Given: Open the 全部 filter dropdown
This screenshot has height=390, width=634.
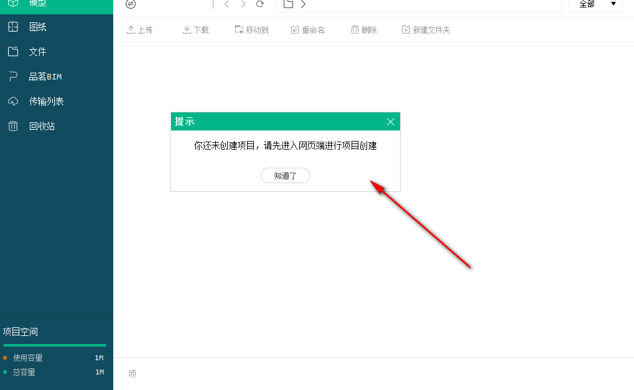Looking at the screenshot, I should 594,4.
